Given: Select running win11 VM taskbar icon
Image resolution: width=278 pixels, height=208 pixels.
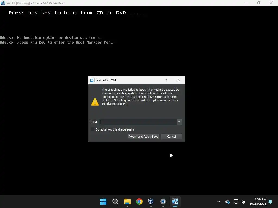Looking at the screenshot, I should (x=175, y=201).
